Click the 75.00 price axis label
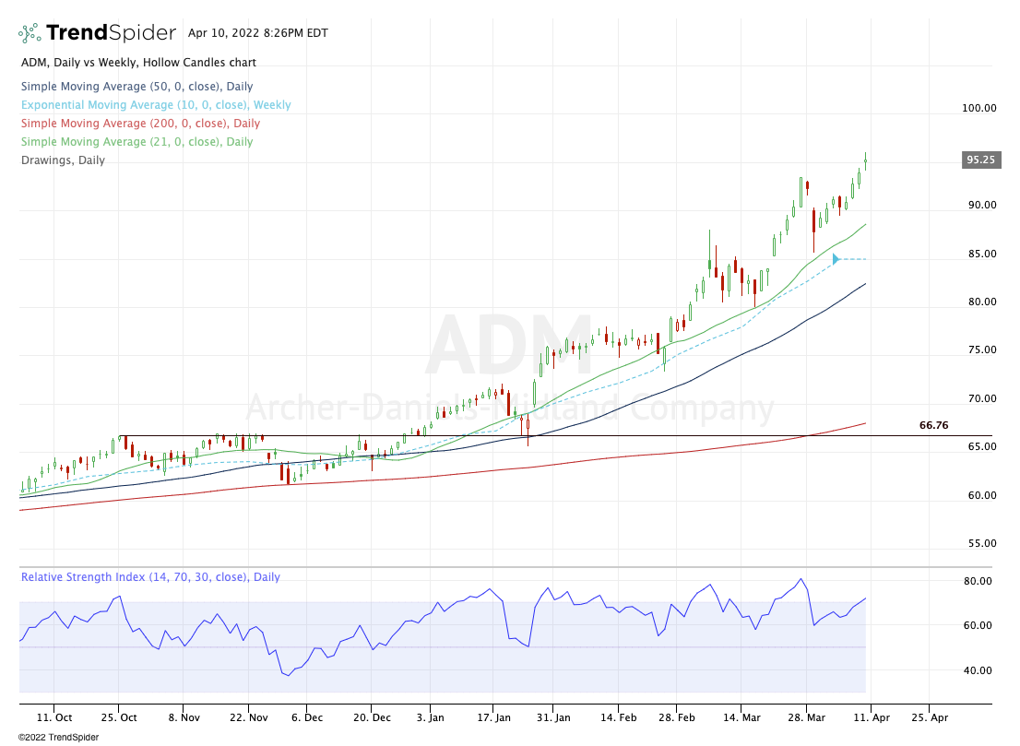Viewport: 1020px width, 746px height. (x=981, y=349)
